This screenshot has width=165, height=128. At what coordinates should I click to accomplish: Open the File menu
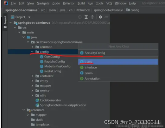[13, 3]
